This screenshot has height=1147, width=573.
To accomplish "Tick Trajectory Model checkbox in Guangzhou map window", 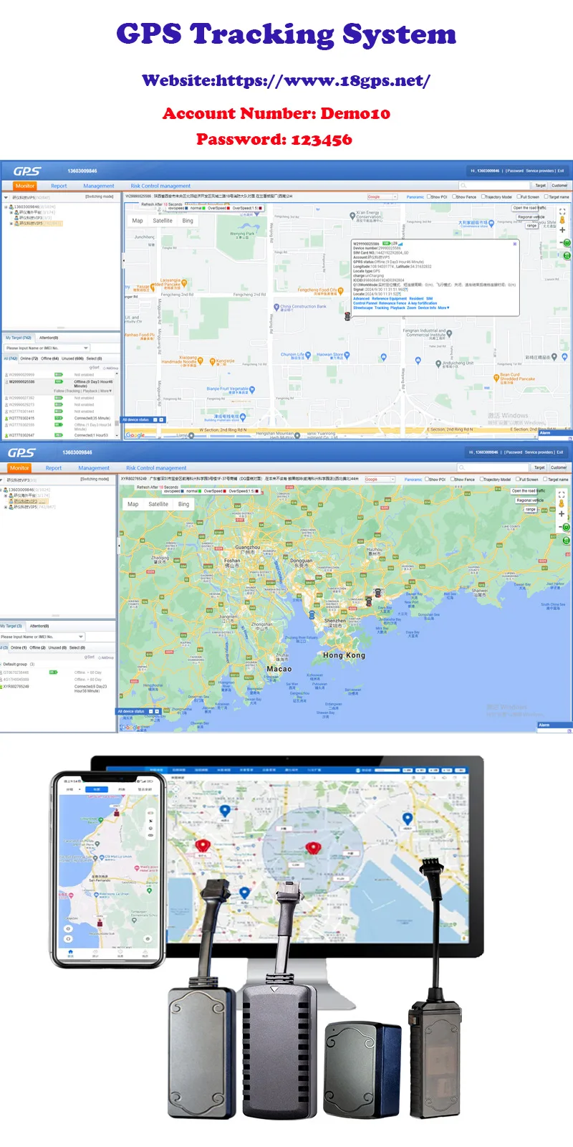I will [x=481, y=479].
